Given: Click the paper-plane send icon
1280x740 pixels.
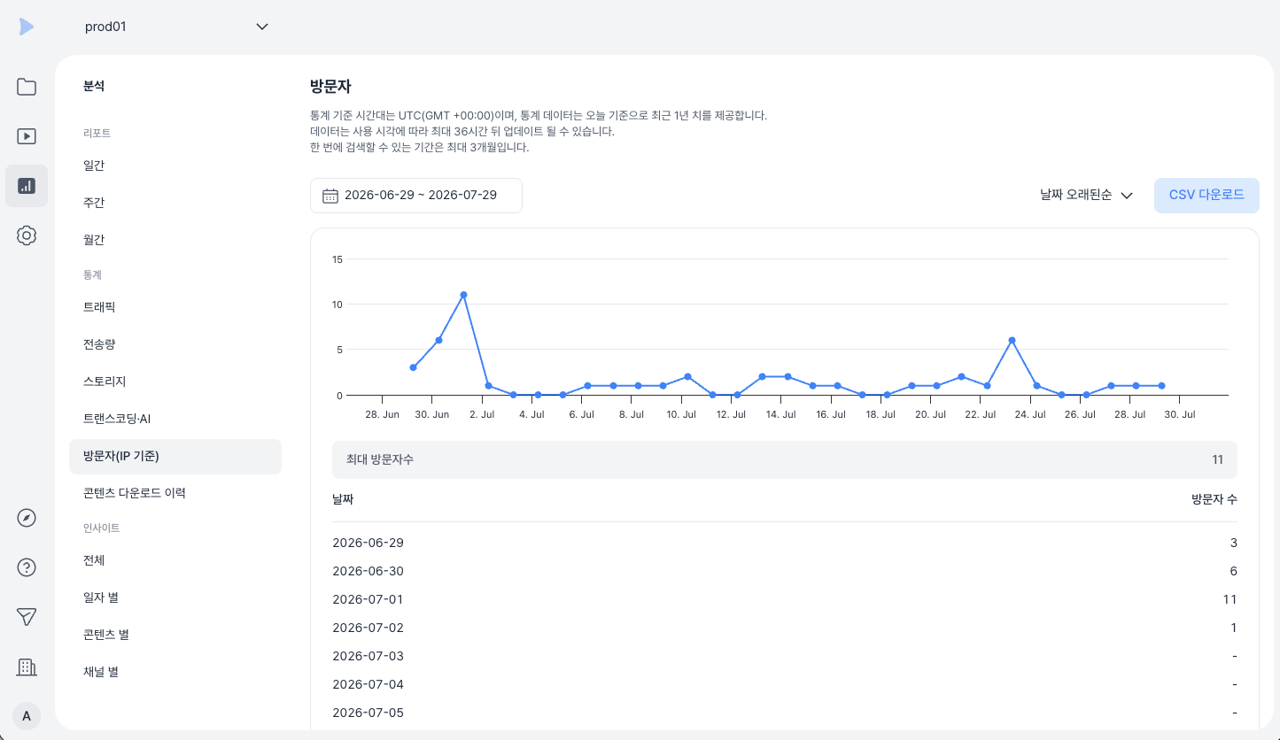Looking at the screenshot, I should tap(27, 618).
